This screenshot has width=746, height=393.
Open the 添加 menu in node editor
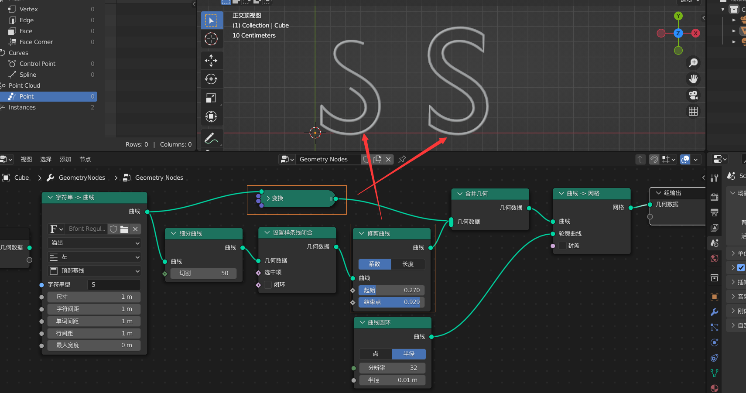point(65,159)
